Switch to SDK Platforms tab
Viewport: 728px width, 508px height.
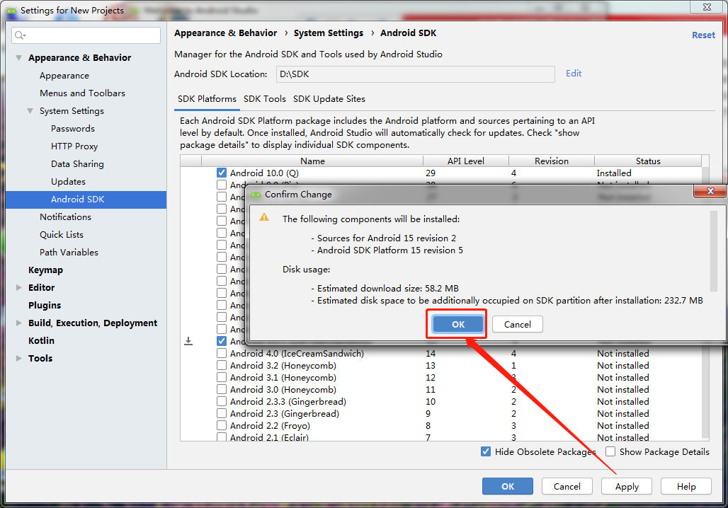click(207, 99)
